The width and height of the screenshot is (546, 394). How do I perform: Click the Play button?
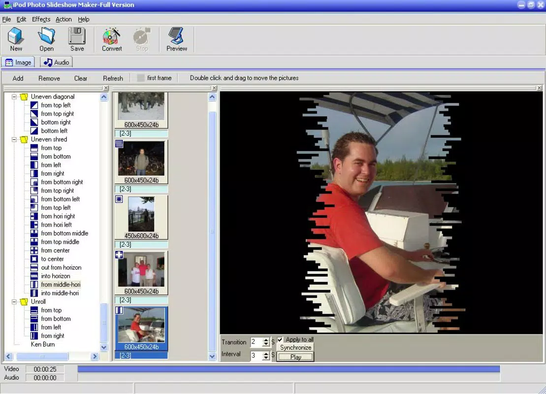point(295,357)
